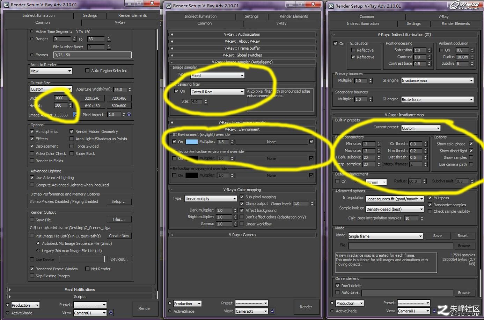Select the Active Time Segment radio button
This screenshot has height=320, width=484.
(x=32, y=31)
